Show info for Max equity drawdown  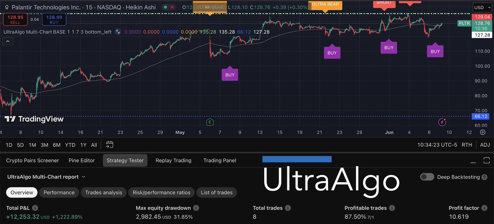(196, 208)
